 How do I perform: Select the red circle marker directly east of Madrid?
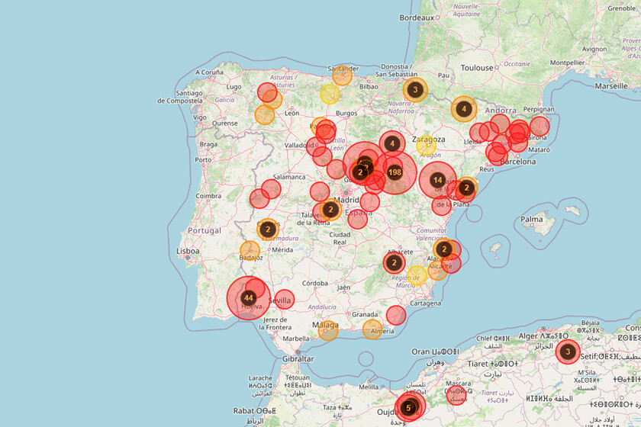point(370,202)
